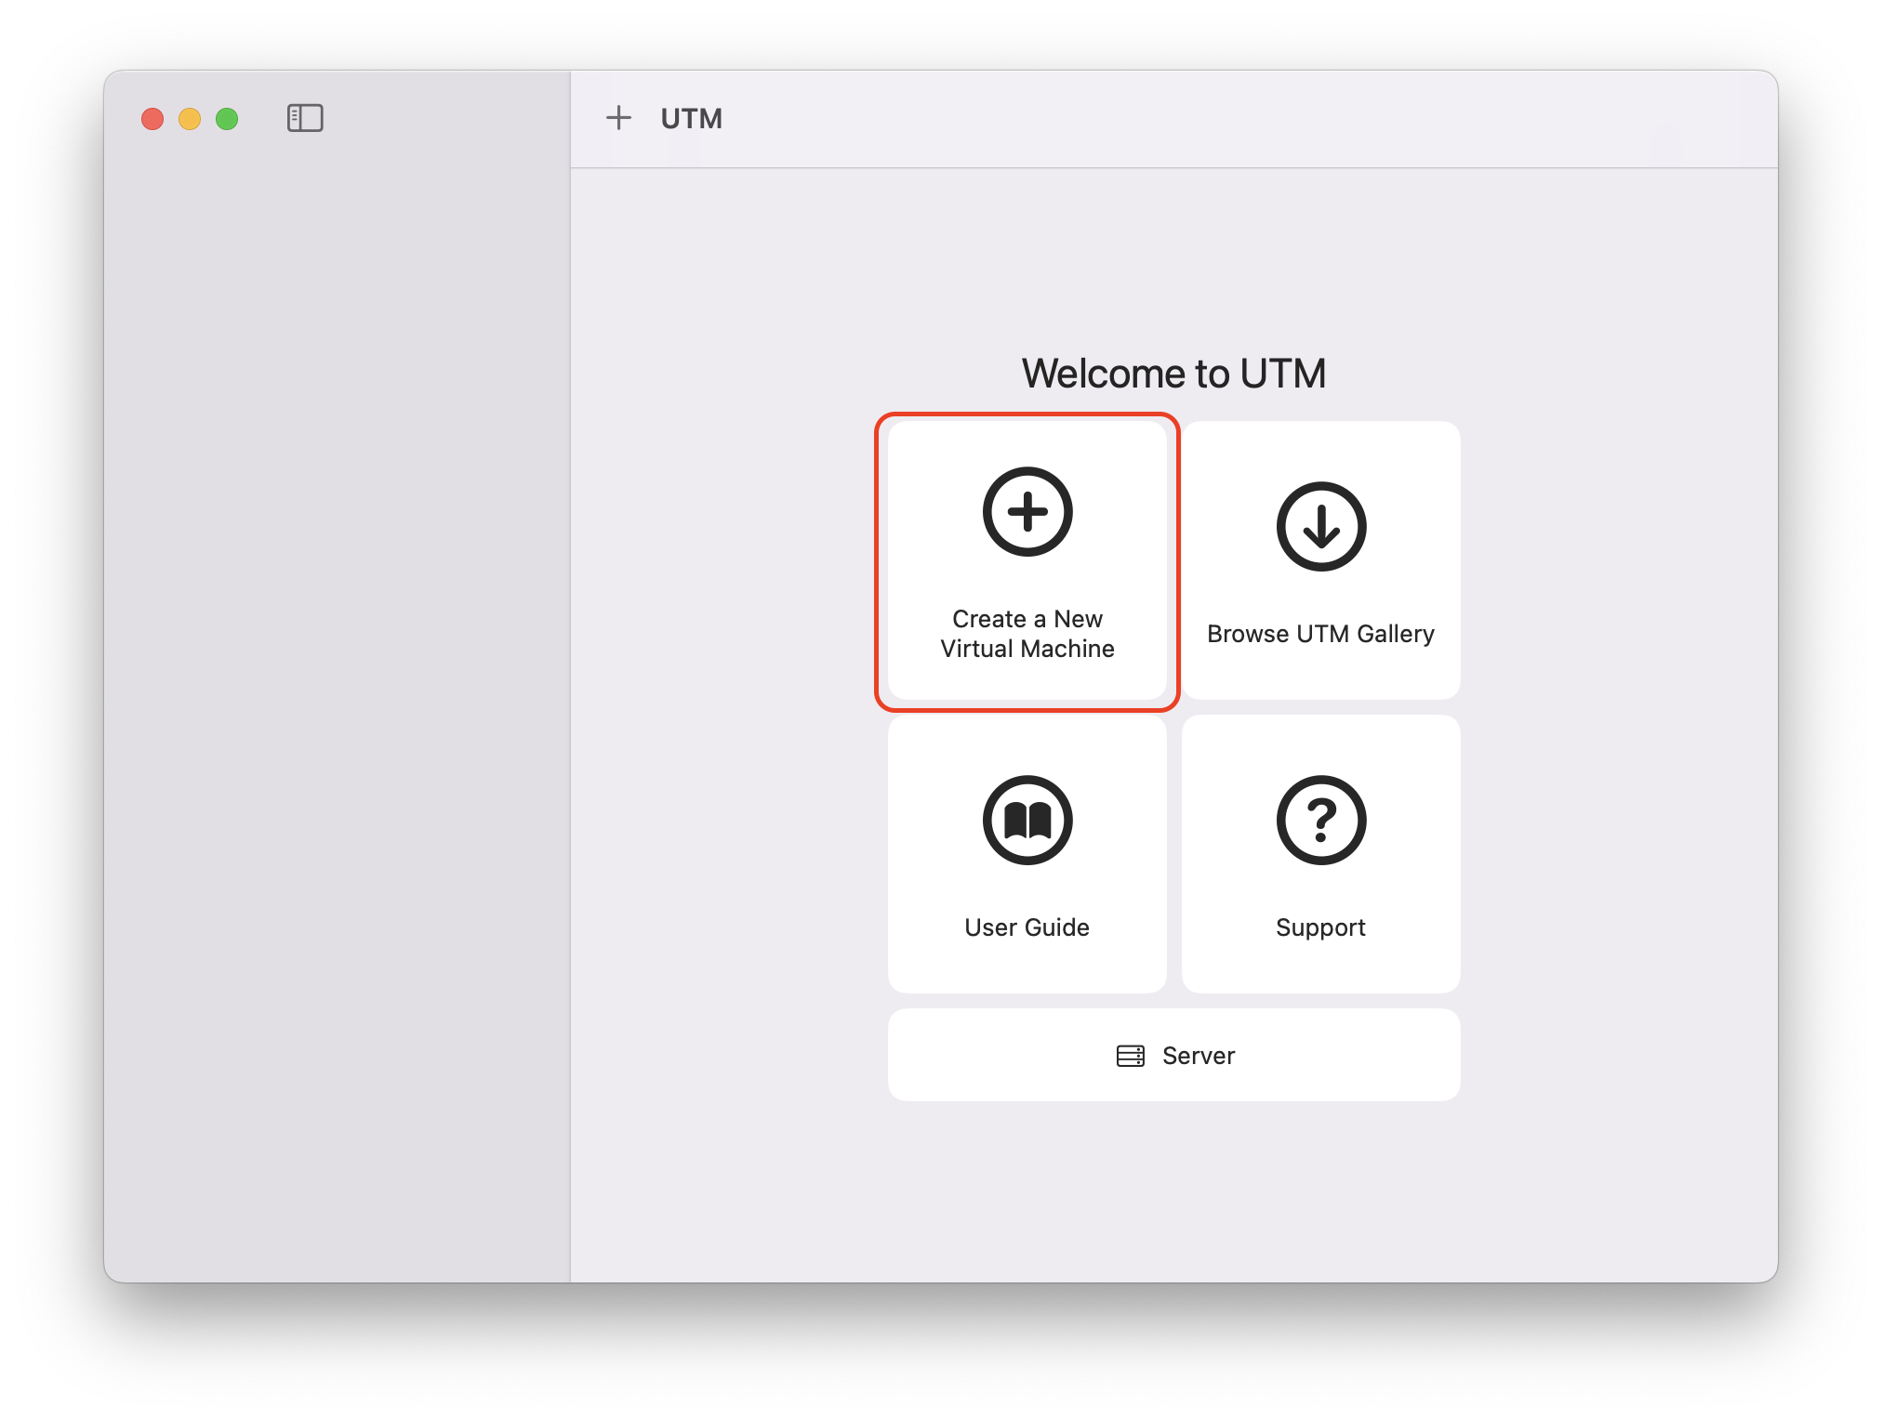Zoom the window using the green button

coord(227,119)
